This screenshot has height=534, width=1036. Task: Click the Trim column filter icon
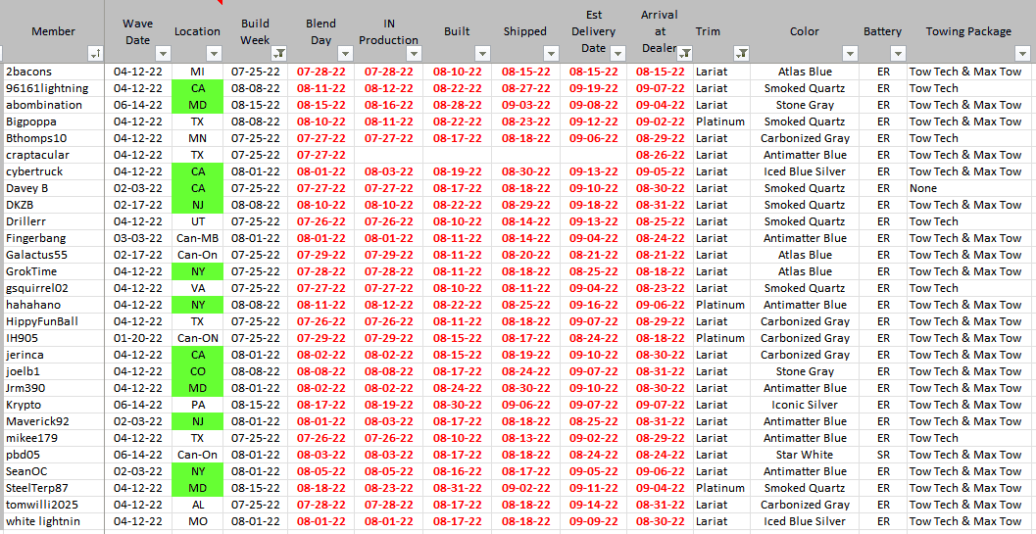(x=742, y=53)
